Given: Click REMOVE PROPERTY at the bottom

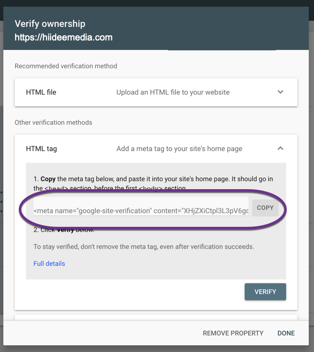Looking at the screenshot, I should point(233,333).
